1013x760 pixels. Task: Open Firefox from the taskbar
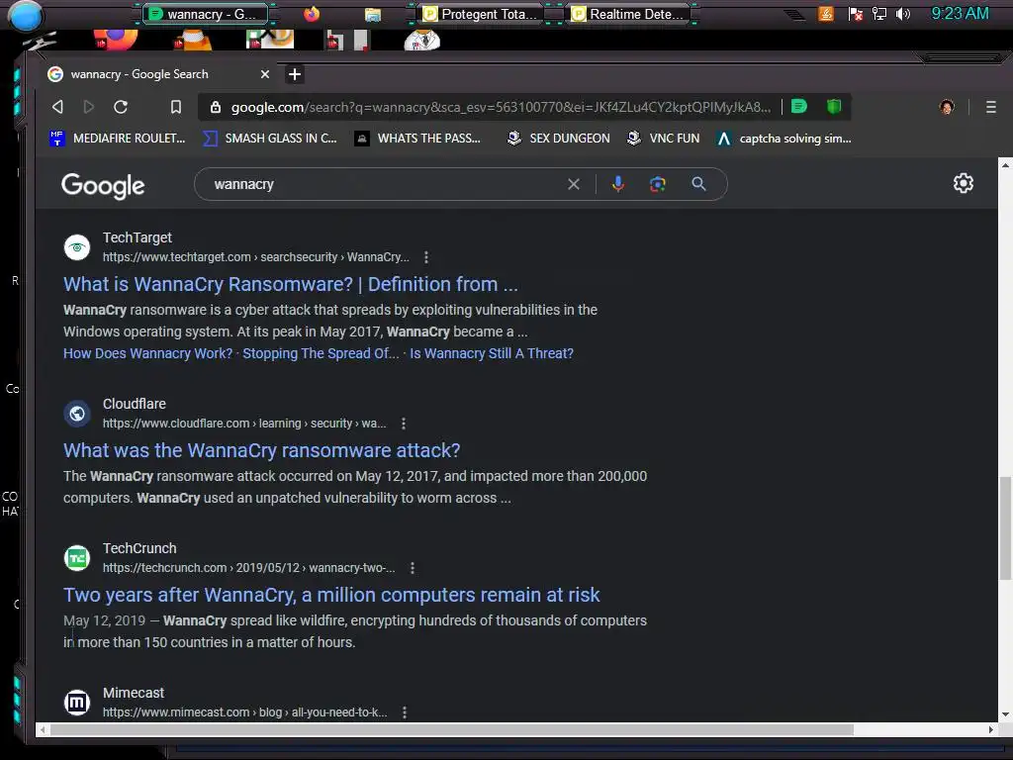click(x=312, y=14)
